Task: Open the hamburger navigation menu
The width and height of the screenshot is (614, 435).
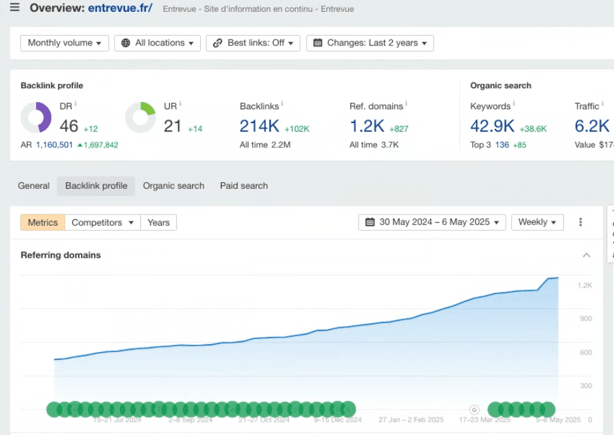Action: click(x=14, y=8)
